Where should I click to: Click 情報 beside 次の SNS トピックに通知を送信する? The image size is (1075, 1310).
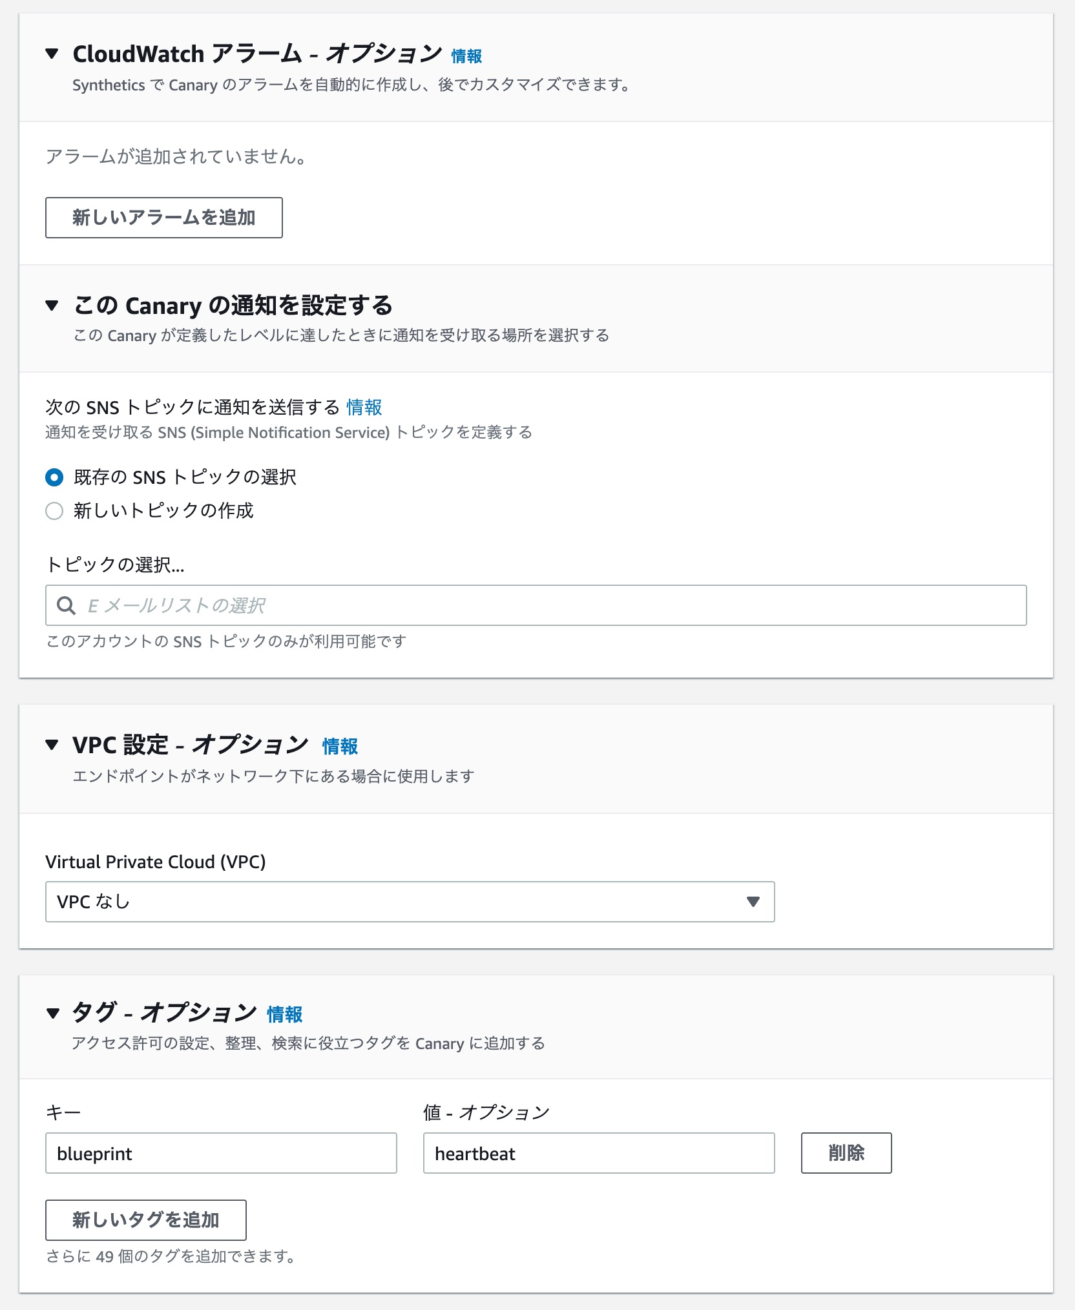pos(363,408)
